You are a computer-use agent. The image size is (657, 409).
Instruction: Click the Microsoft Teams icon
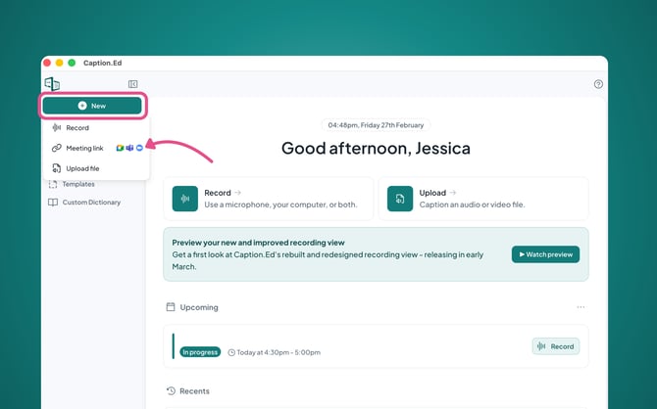click(x=129, y=148)
